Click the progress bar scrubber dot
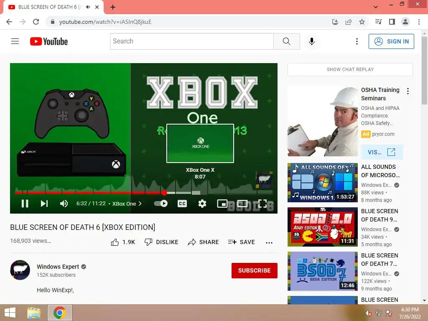The image size is (428, 321). (164, 193)
